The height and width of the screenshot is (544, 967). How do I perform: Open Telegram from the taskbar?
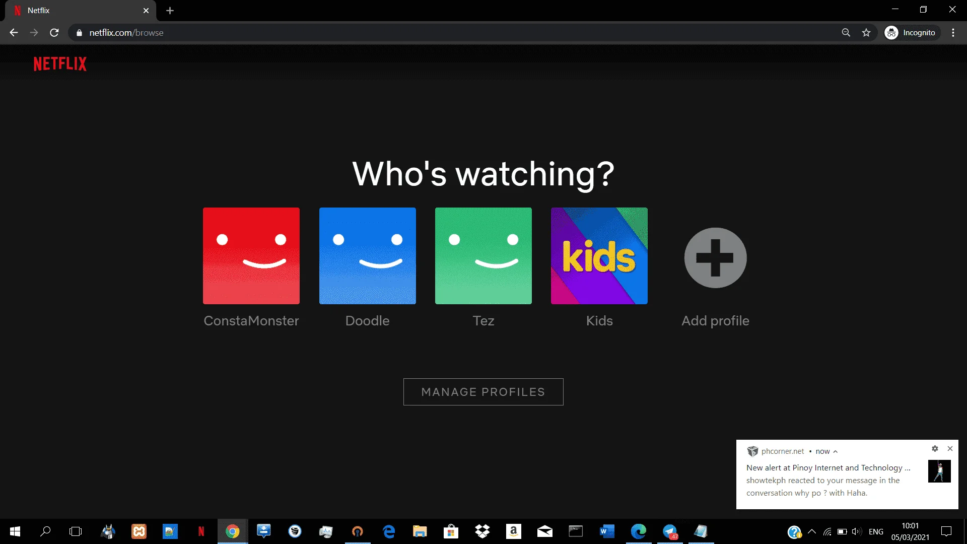click(670, 531)
